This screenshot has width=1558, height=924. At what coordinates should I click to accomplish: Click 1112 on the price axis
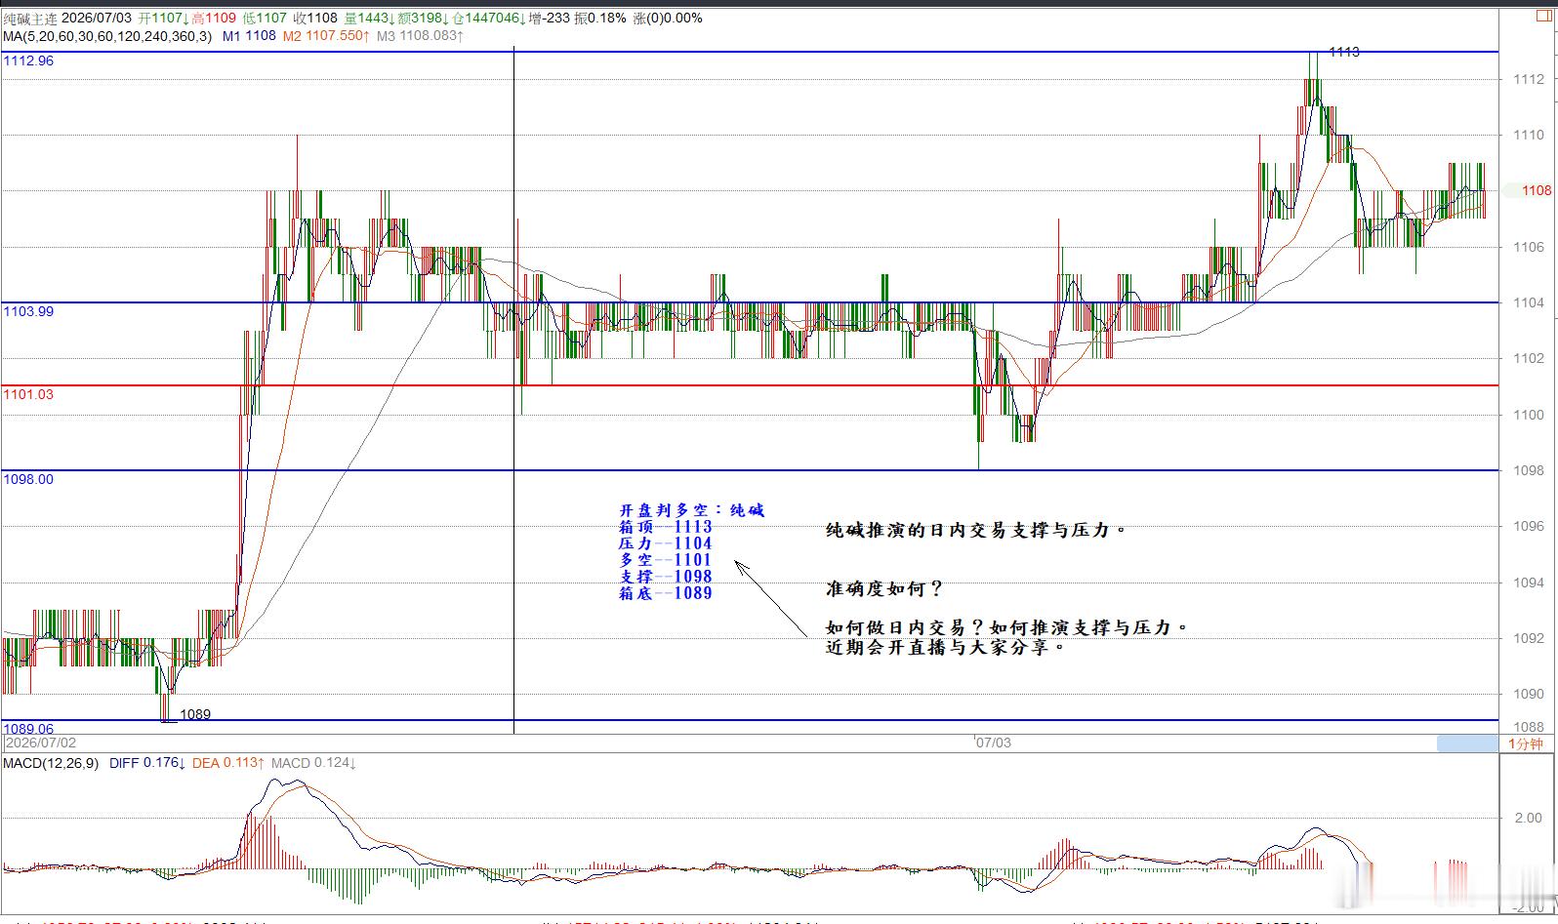coord(1529,79)
